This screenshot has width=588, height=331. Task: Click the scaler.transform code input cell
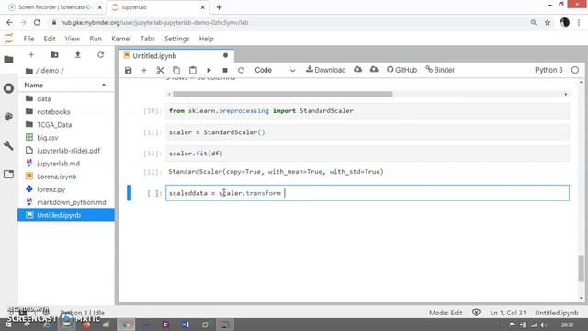367,193
